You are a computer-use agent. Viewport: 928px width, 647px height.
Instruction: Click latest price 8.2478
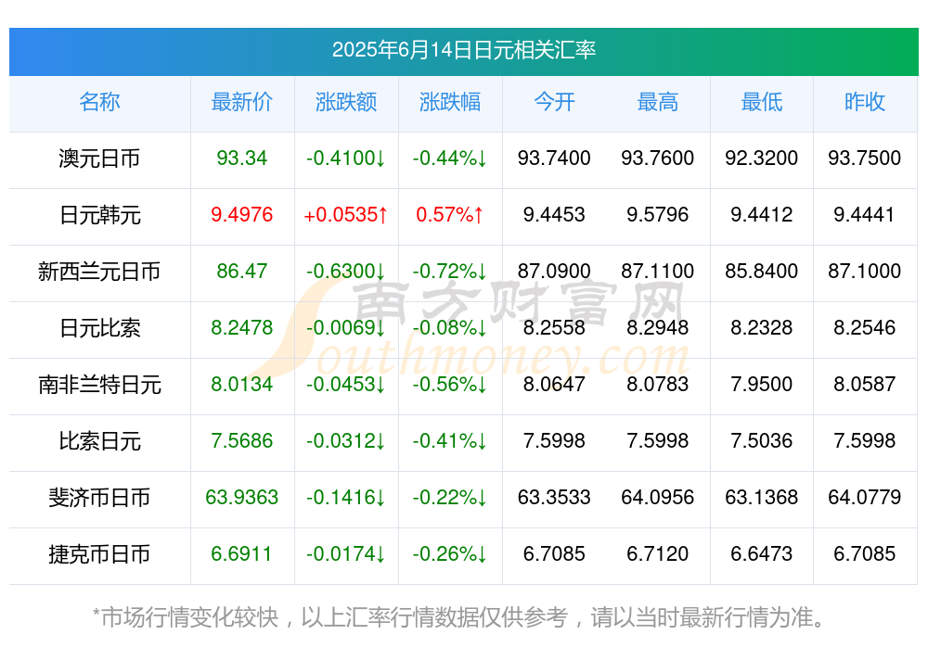pyautogui.click(x=242, y=327)
